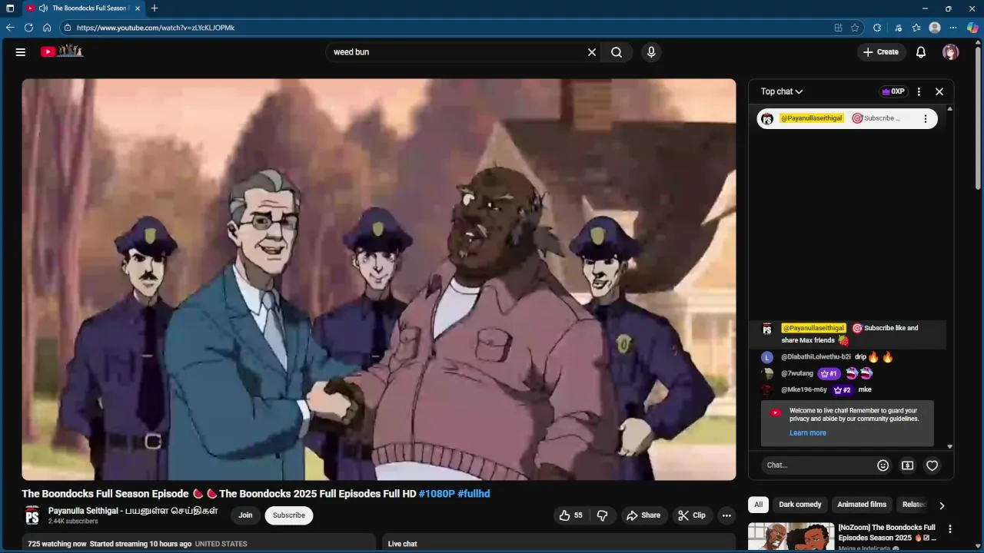The width and height of the screenshot is (984, 553).
Task: Close The Boondocks browser tab
Action: point(138,8)
